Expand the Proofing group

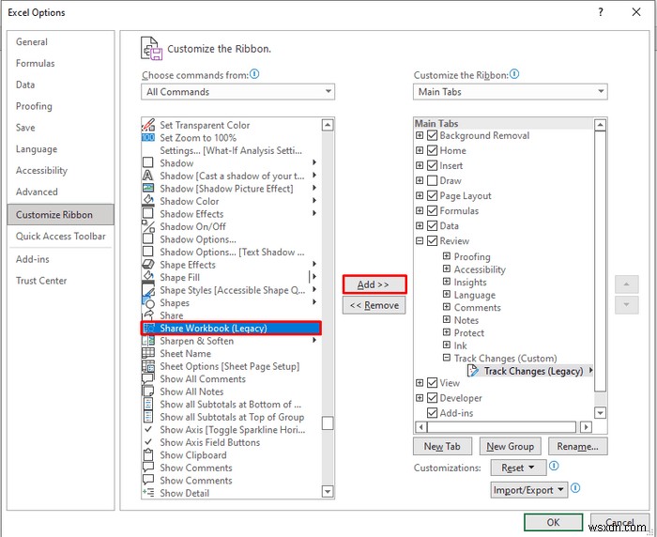(447, 256)
